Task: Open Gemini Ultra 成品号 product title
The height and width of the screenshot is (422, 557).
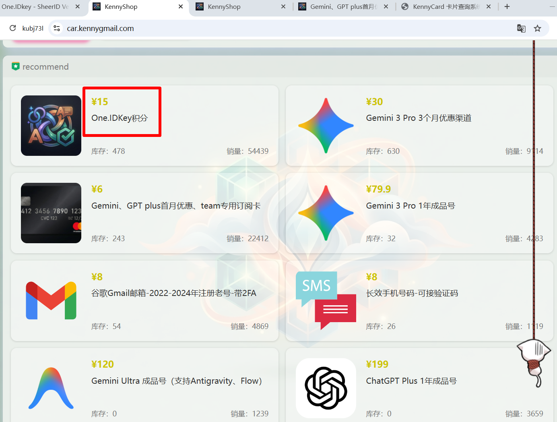Action: click(x=177, y=381)
